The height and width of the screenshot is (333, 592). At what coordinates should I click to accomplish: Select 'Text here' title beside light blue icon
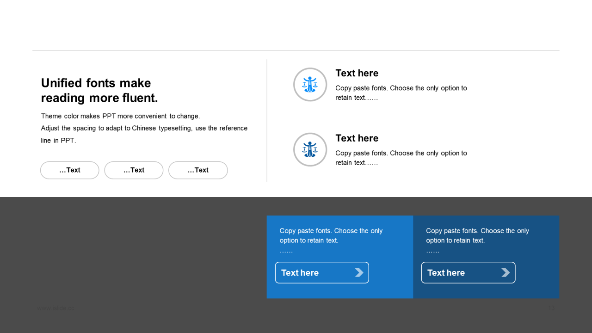point(357,73)
